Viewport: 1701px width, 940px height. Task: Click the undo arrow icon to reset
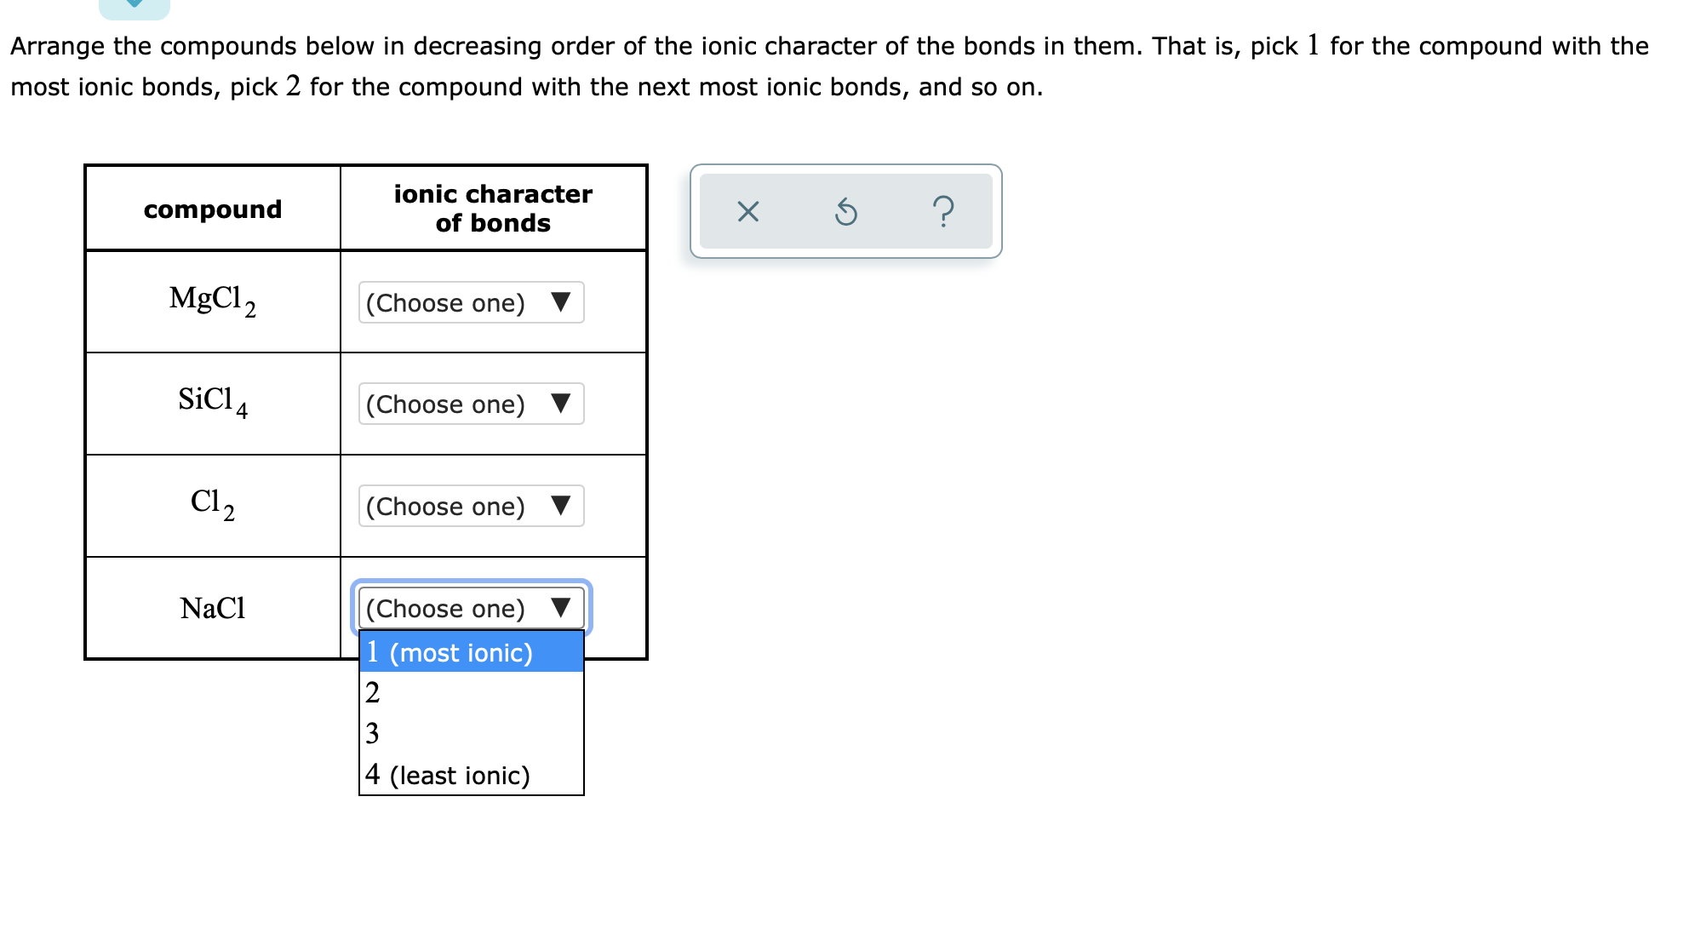coord(846,213)
